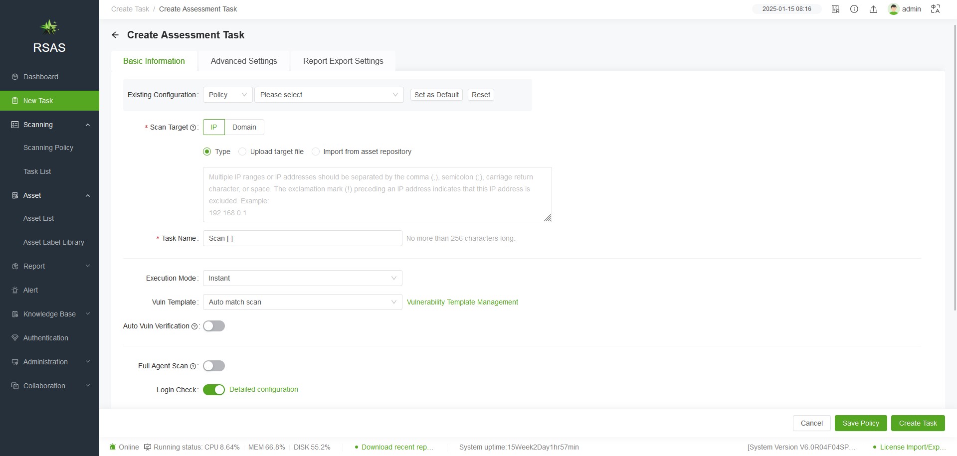This screenshot has width=957, height=456.
Task: Turn off the Login Check toggle
Action: 214,390
